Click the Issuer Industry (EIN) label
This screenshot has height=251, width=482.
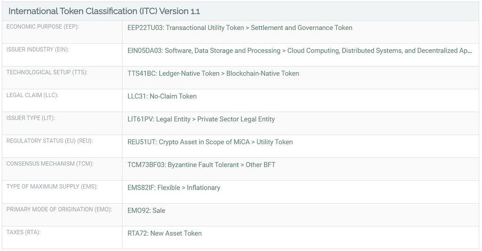coord(38,49)
